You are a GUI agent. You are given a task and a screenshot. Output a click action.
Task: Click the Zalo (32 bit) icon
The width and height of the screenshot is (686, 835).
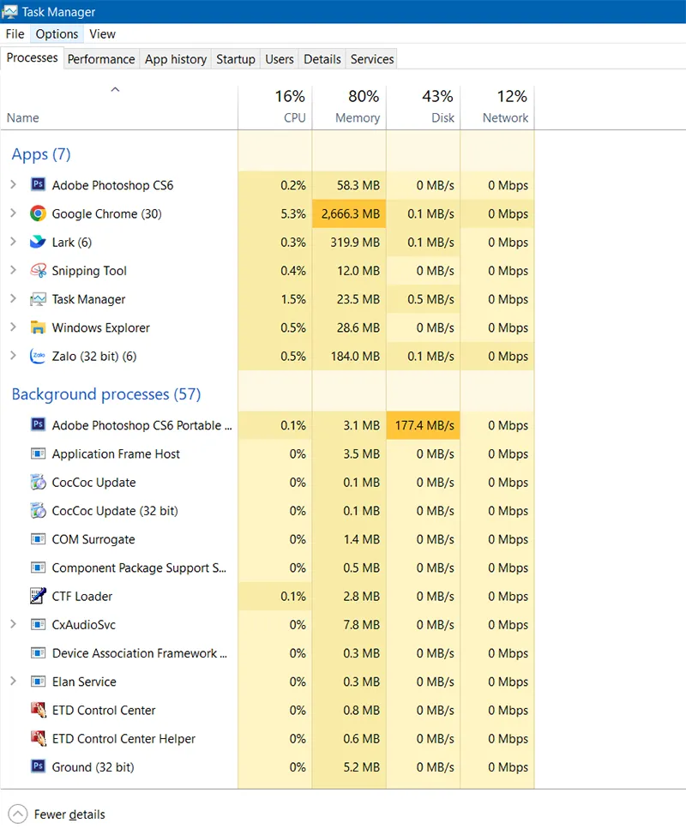click(38, 356)
